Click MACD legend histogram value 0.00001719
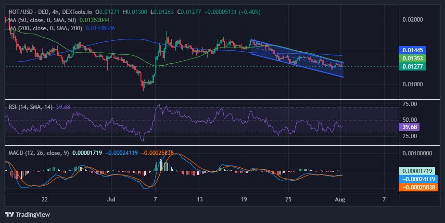Image resolution: width=445 pixels, height=223 pixels. 87,153
